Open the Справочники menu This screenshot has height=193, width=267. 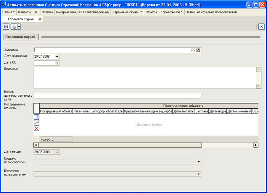pos(171,12)
